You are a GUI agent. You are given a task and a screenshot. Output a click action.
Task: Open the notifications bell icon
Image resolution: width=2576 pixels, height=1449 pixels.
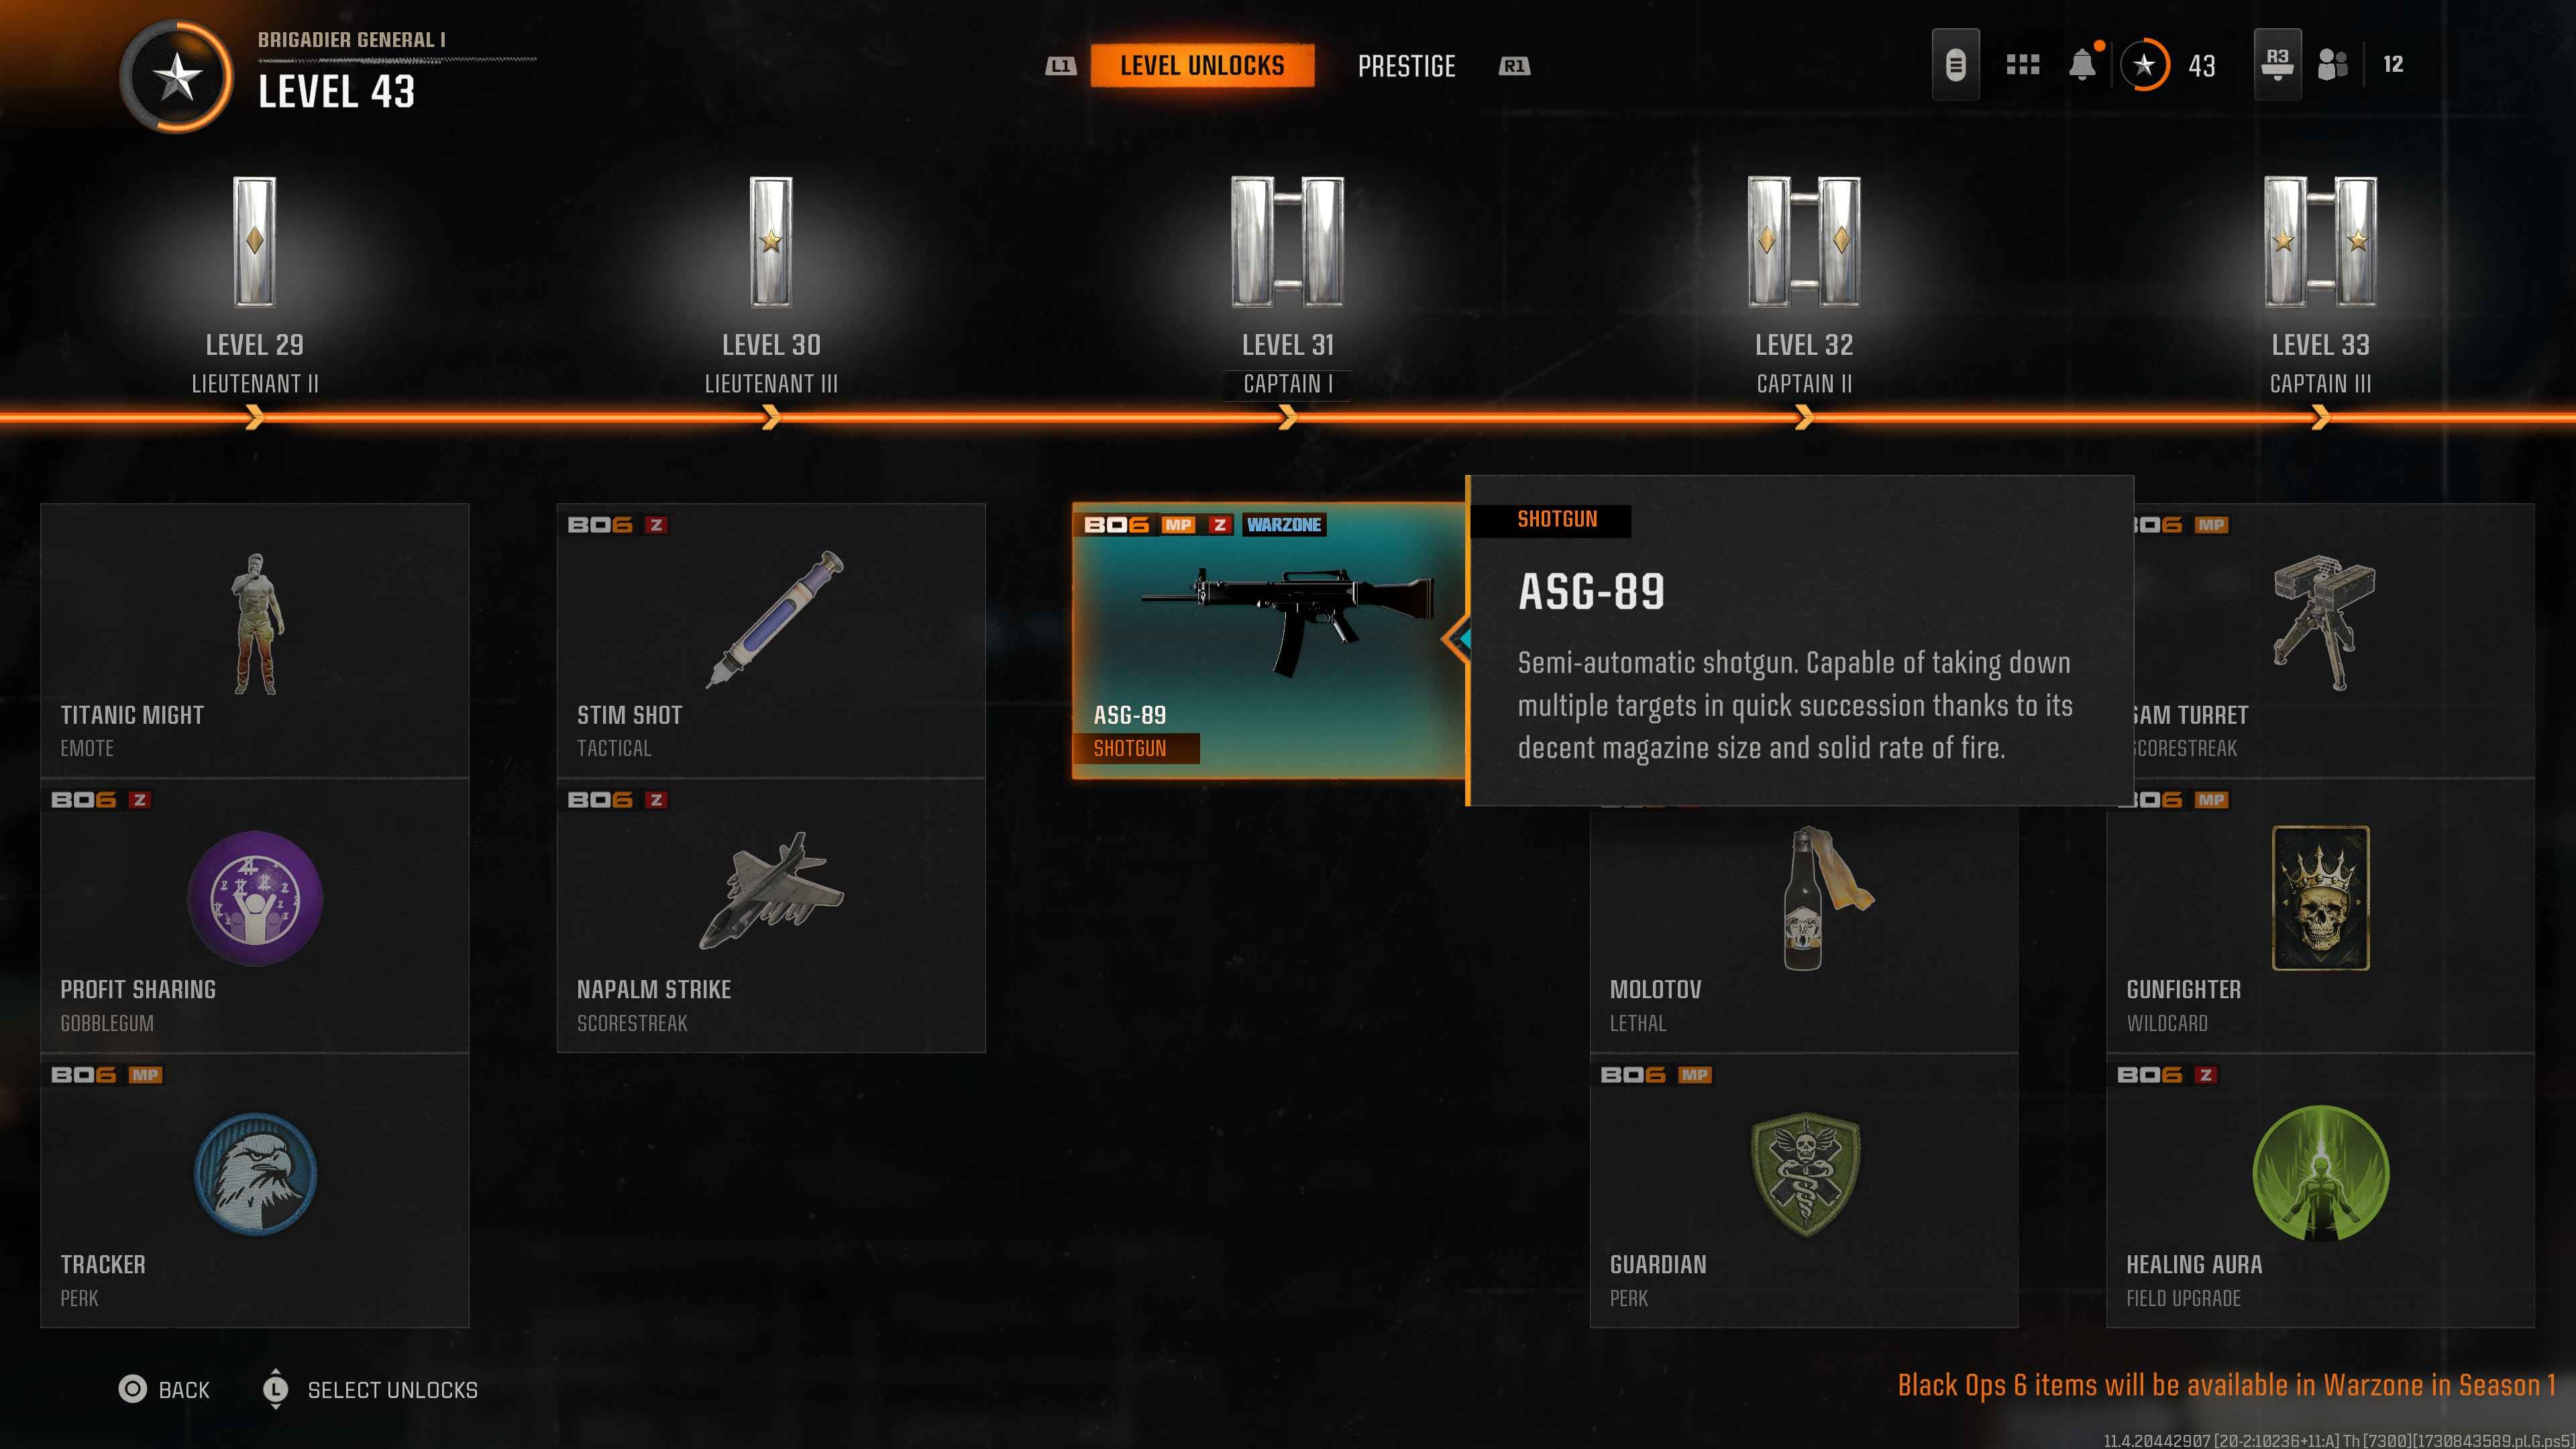tap(2082, 65)
